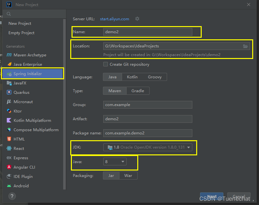Viewport: 259px width, 205px height.
Task: Click the Quarkus generator icon
Action: tap(9, 93)
